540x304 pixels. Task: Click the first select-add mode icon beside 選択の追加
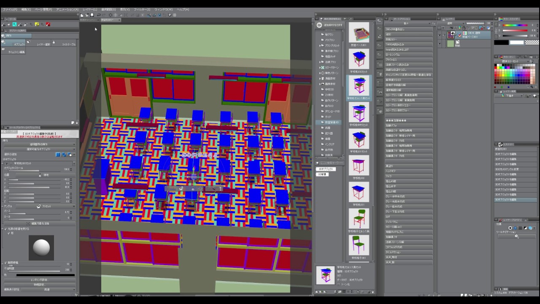(58, 155)
